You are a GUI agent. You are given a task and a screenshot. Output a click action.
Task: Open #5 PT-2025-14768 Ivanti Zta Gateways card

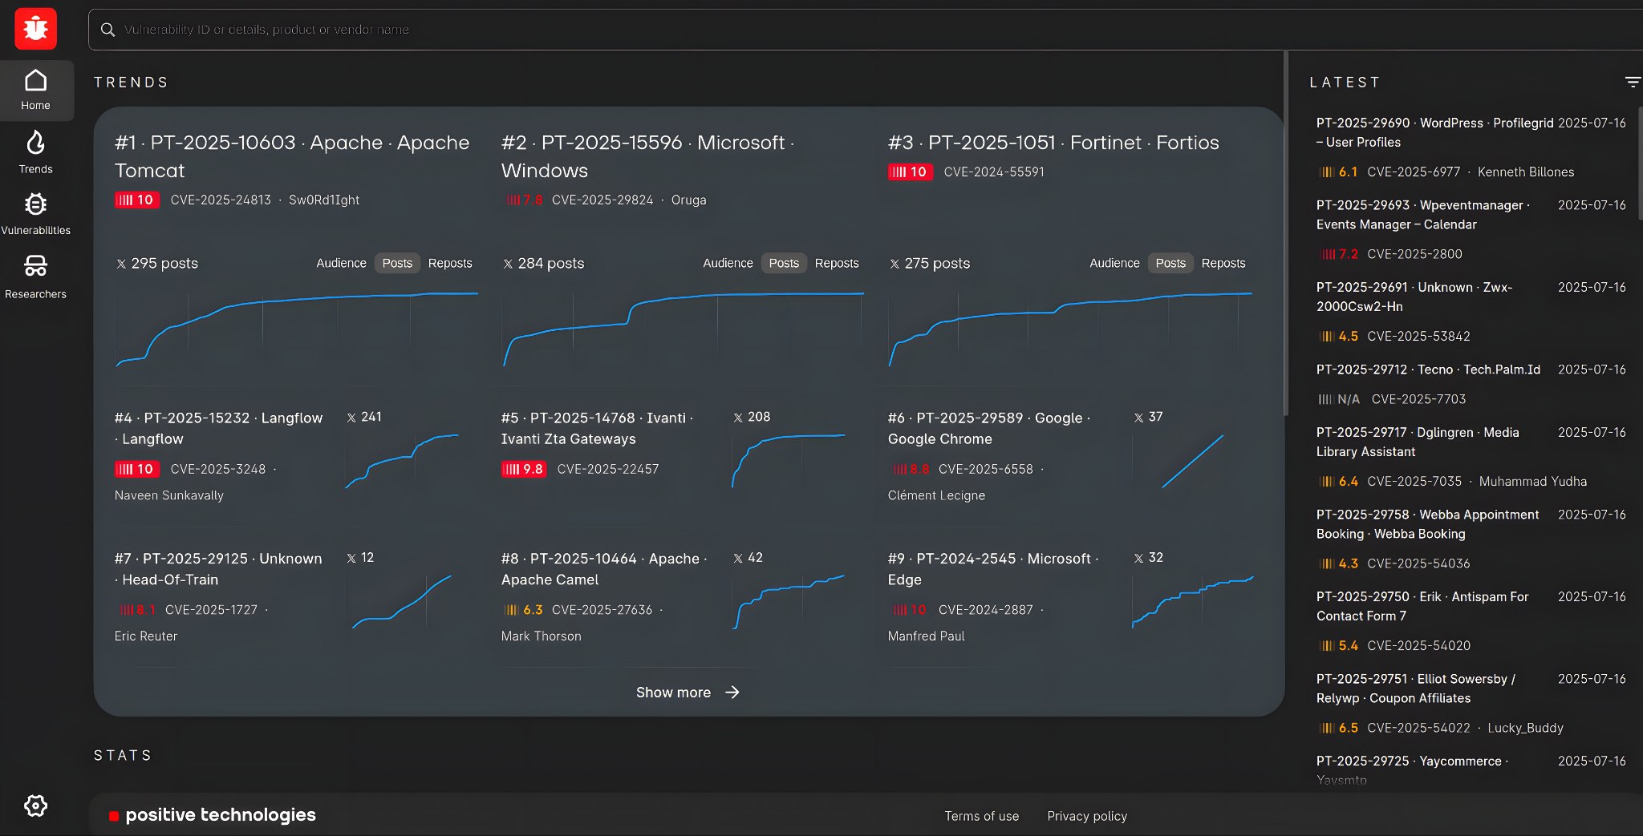pyautogui.click(x=598, y=429)
